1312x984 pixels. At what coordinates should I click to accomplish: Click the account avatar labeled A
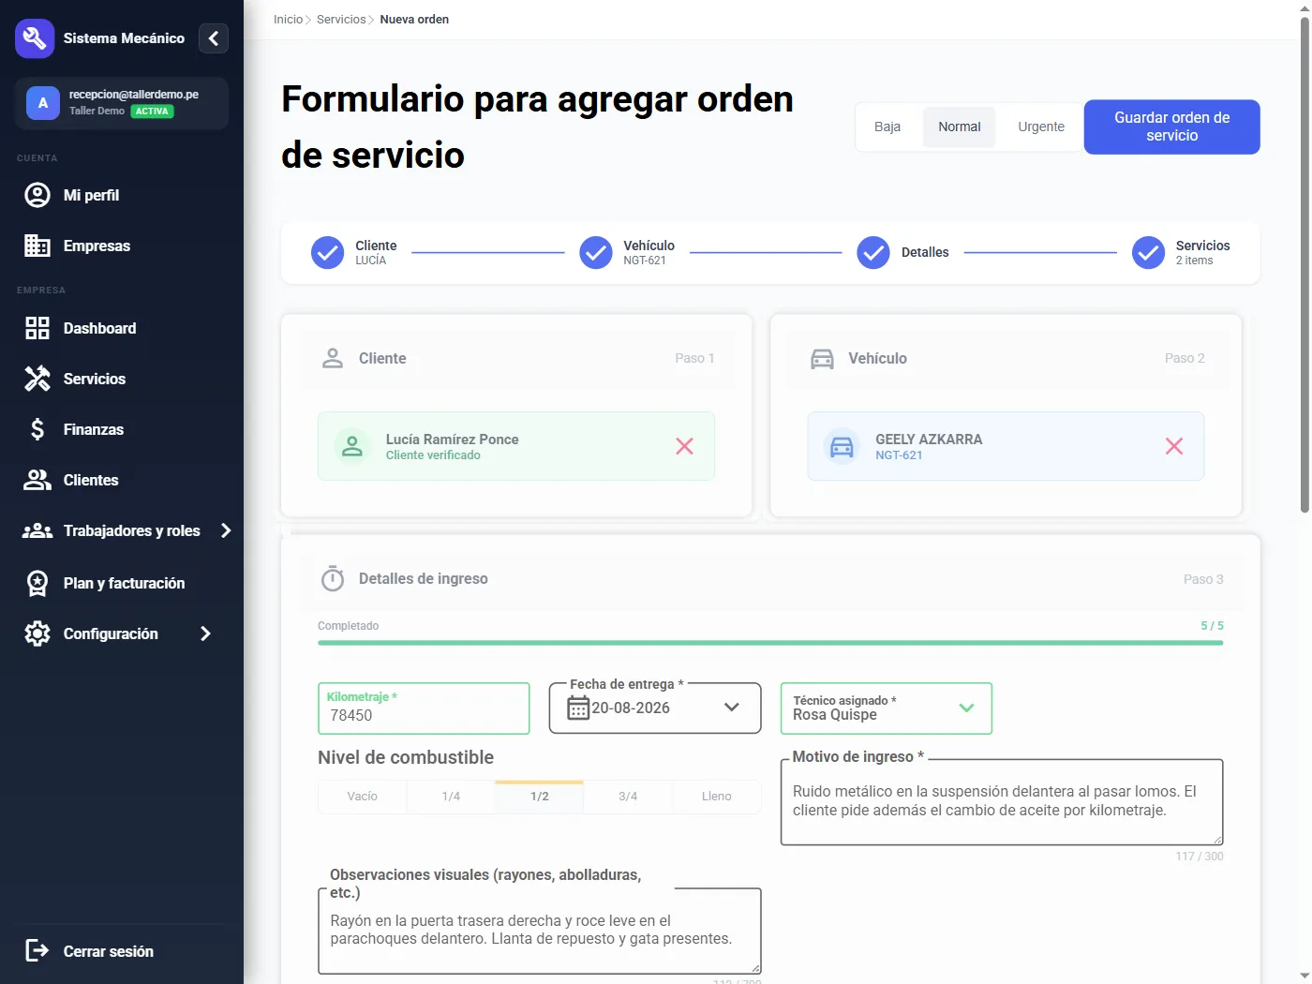43,103
